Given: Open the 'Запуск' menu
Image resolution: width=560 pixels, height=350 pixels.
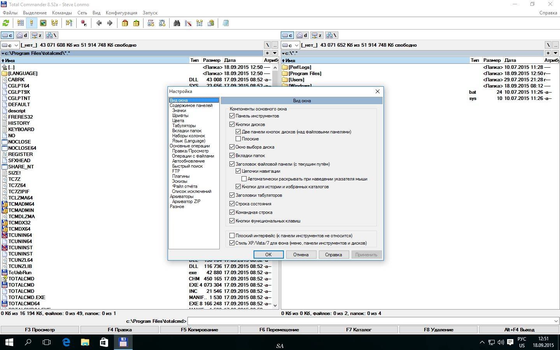Looking at the screenshot, I should [150, 13].
